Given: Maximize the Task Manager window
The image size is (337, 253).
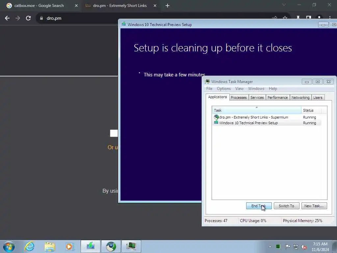Looking at the screenshot, I should pos(318,82).
